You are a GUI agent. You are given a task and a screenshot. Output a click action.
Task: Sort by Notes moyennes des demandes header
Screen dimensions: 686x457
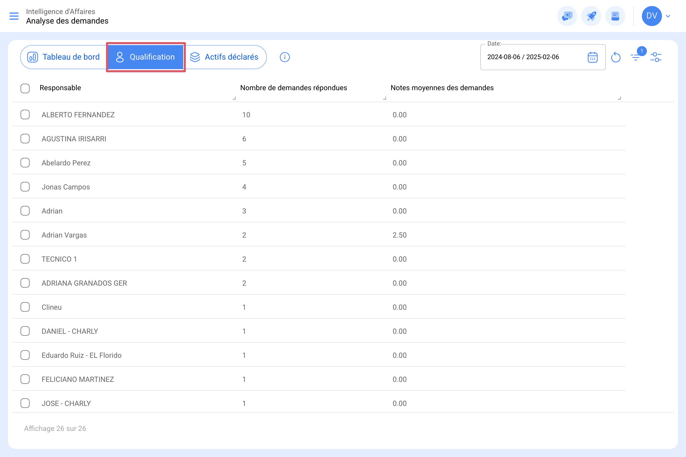point(442,88)
